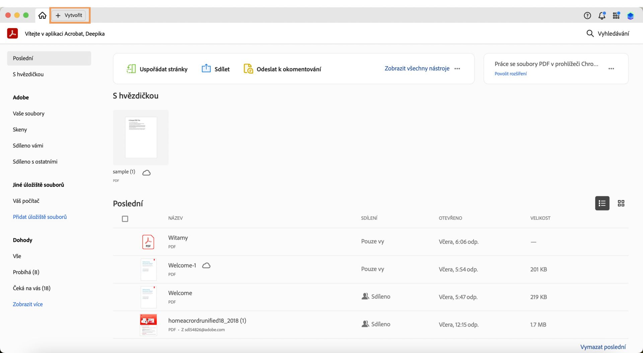
Task: Click the cloud icon beside sample (1)
Action: click(x=146, y=172)
